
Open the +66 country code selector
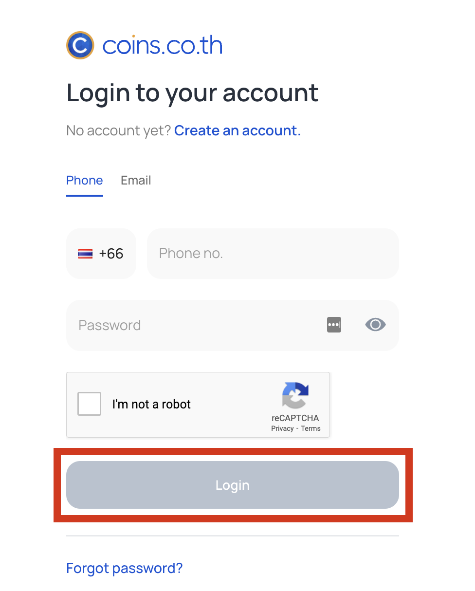point(101,254)
